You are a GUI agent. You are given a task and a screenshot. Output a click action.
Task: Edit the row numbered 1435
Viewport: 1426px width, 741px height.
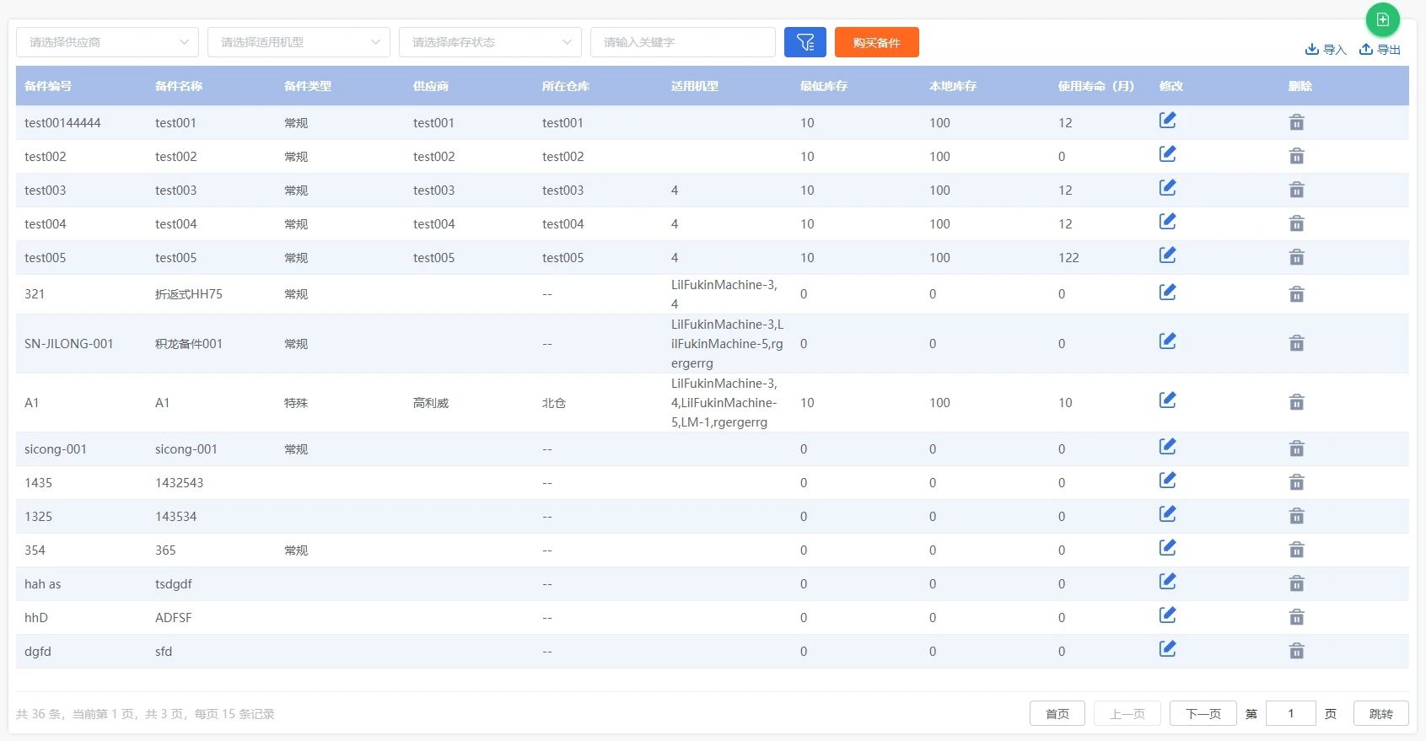pyautogui.click(x=1167, y=481)
